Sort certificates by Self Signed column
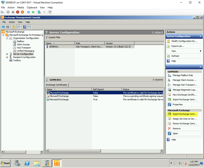This screenshot has height=168, width=204. [x=106, y=89]
